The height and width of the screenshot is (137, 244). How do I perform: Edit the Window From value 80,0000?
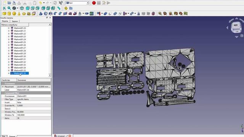pyautogui.click(x=34, y=112)
